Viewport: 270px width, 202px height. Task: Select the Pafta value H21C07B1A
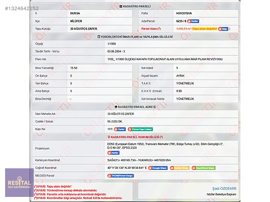coord(184,13)
